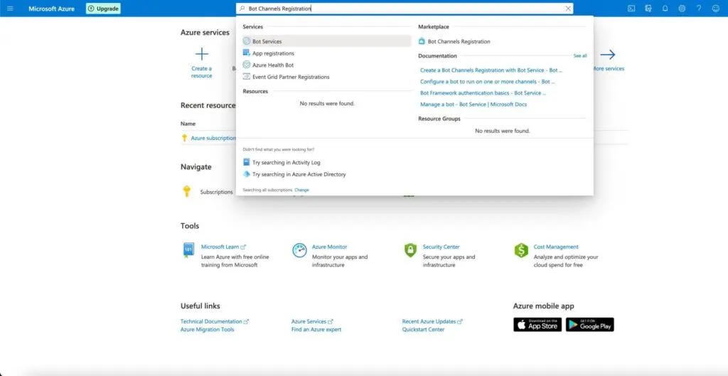
Task: Open Quickstart Center link
Action: pyautogui.click(x=423, y=330)
